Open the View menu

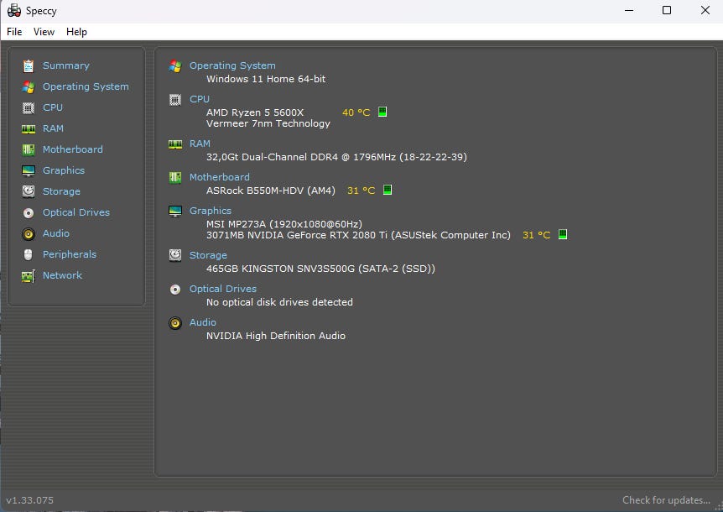click(44, 32)
